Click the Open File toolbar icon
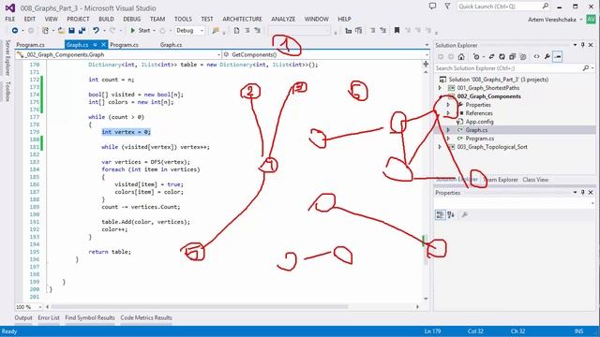 (61, 30)
